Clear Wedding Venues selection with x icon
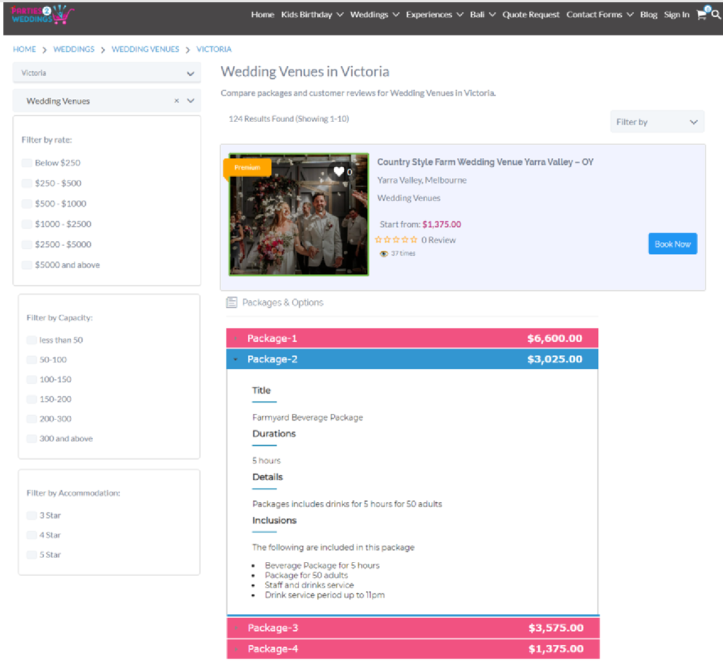The image size is (723, 661). point(176,101)
